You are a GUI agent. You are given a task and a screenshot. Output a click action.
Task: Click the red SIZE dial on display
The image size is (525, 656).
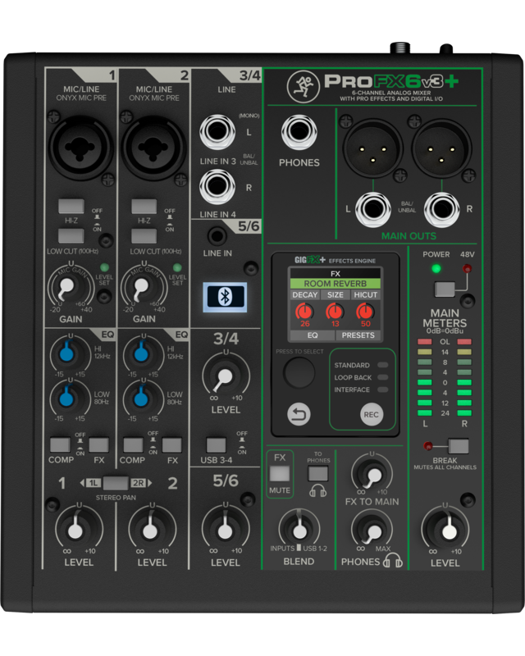pos(335,312)
